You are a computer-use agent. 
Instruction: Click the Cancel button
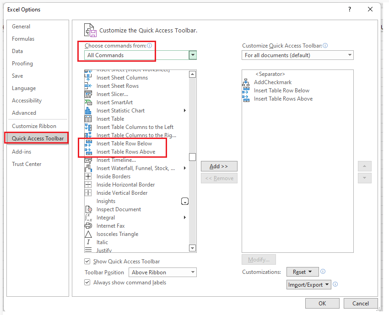(361, 304)
